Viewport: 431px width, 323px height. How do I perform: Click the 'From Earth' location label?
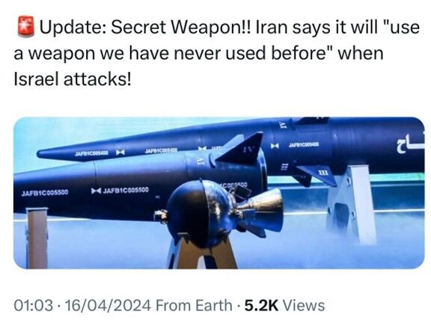click(194, 305)
